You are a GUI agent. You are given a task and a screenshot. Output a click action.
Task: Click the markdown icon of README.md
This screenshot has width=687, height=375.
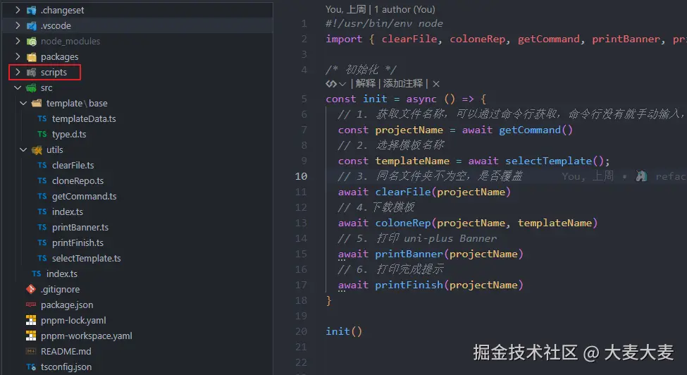31,351
